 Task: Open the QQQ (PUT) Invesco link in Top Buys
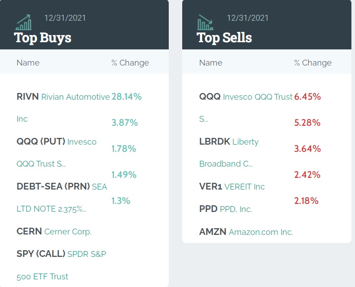[x=56, y=142]
